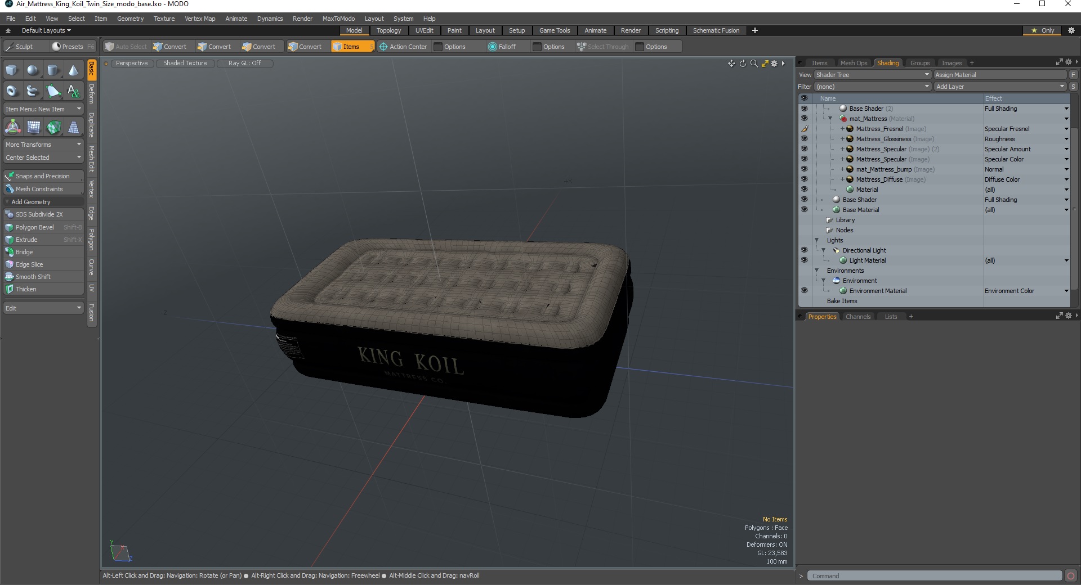Activate the Bridge tool
The height and width of the screenshot is (585, 1081).
pos(43,252)
